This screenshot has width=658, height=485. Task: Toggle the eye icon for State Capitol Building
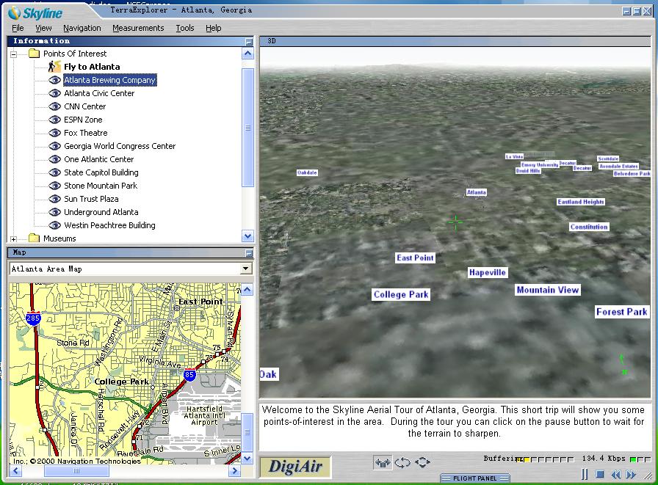(x=54, y=172)
